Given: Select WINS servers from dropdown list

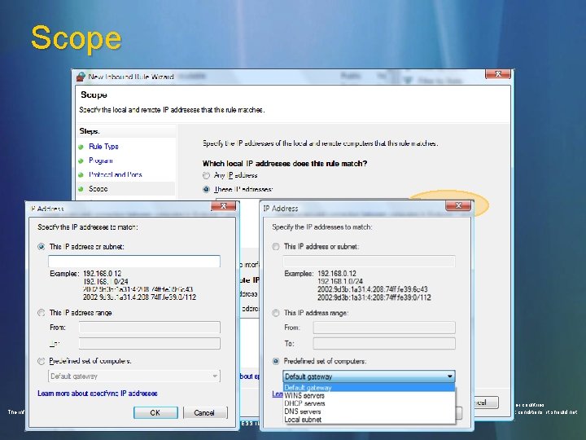Looking at the screenshot, I should (370, 395).
